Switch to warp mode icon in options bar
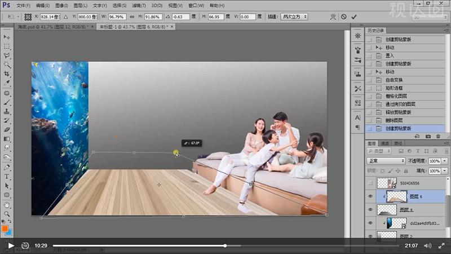The width and height of the screenshot is (451, 254). pyautogui.click(x=331, y=17)
